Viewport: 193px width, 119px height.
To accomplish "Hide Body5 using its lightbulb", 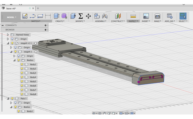I will click(22, 82).
